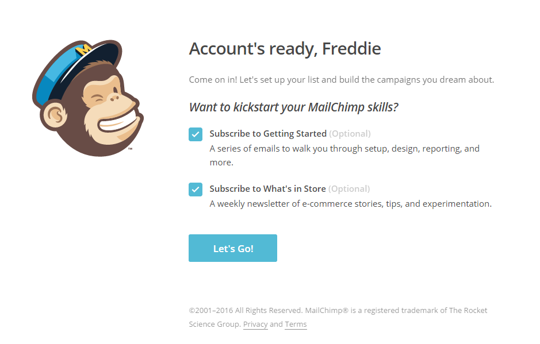Screen dimensions: 540x344
Task: Uncheck the Subscribe to What's in Store checkbox
Action: [x=196, y=189]
